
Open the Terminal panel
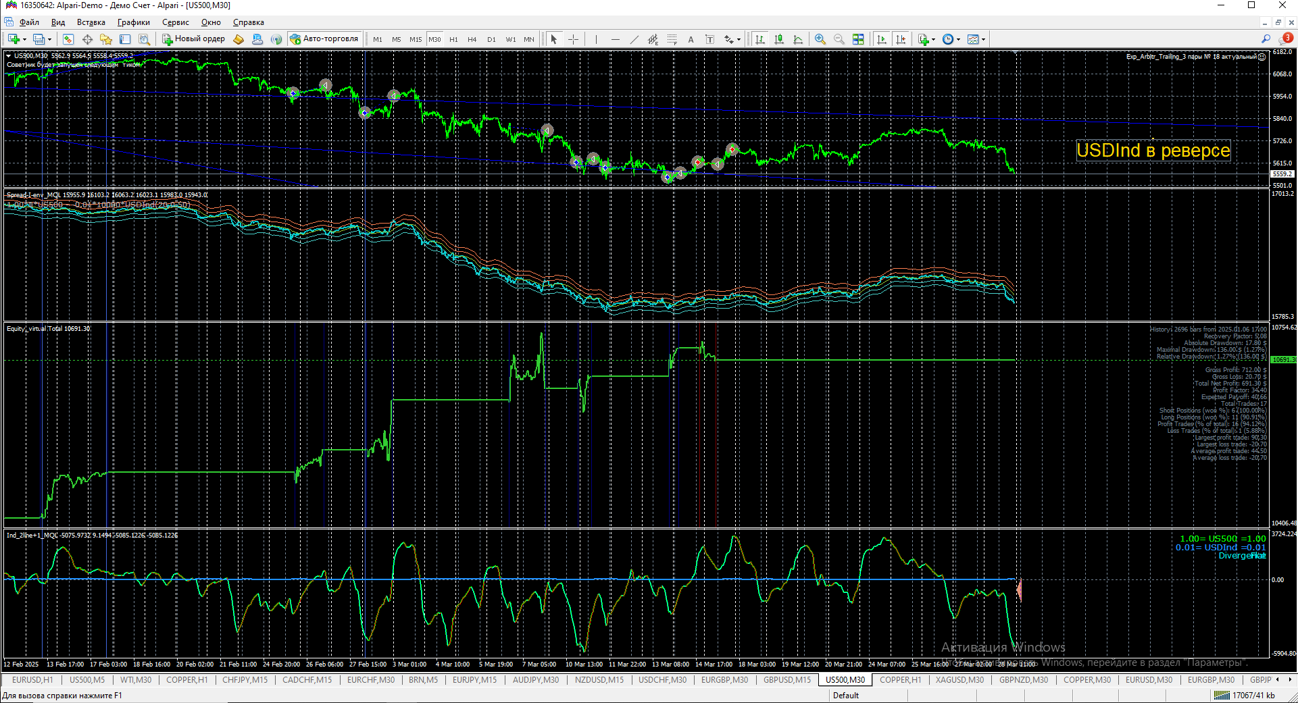click(x=125, y=39)
